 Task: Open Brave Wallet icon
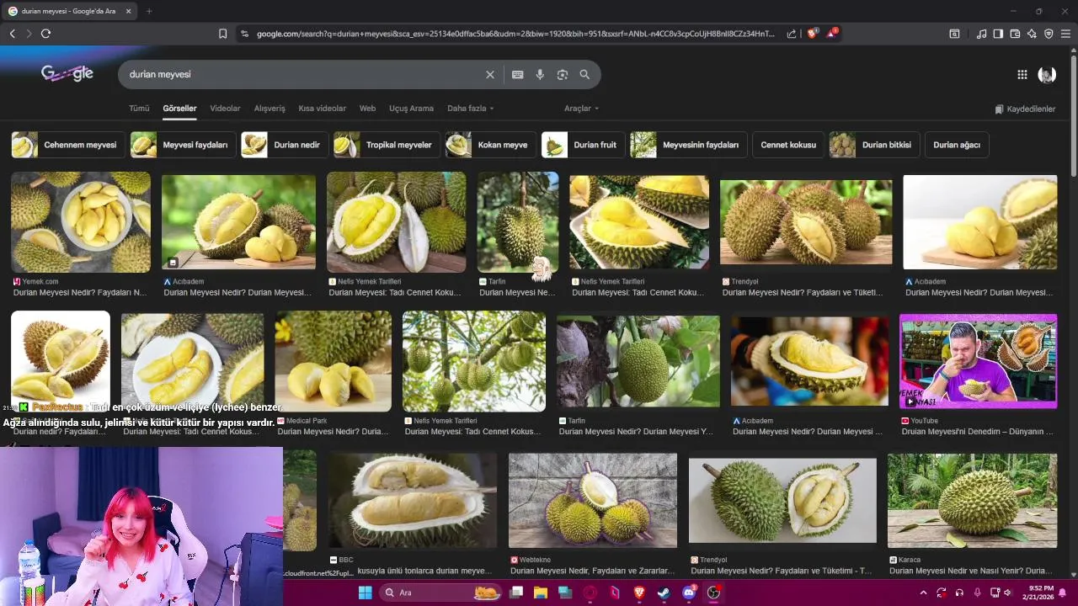[1015, 34]
